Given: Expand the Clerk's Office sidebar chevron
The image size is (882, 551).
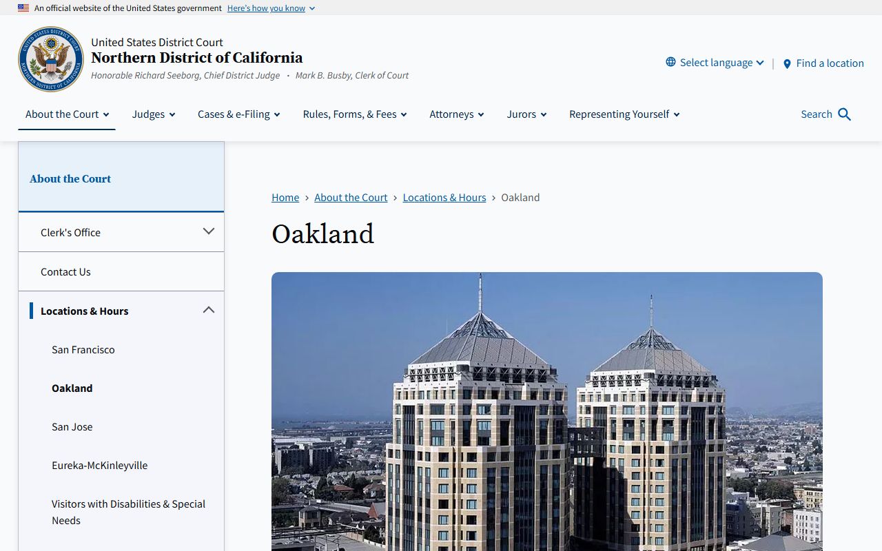Looking at the screenshot, I should [x=209, y=231].
